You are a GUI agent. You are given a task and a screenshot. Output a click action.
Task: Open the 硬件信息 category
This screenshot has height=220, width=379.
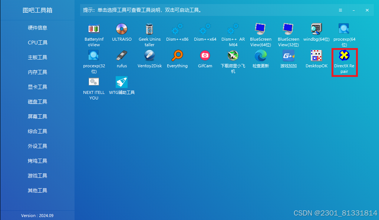(37, 28)
